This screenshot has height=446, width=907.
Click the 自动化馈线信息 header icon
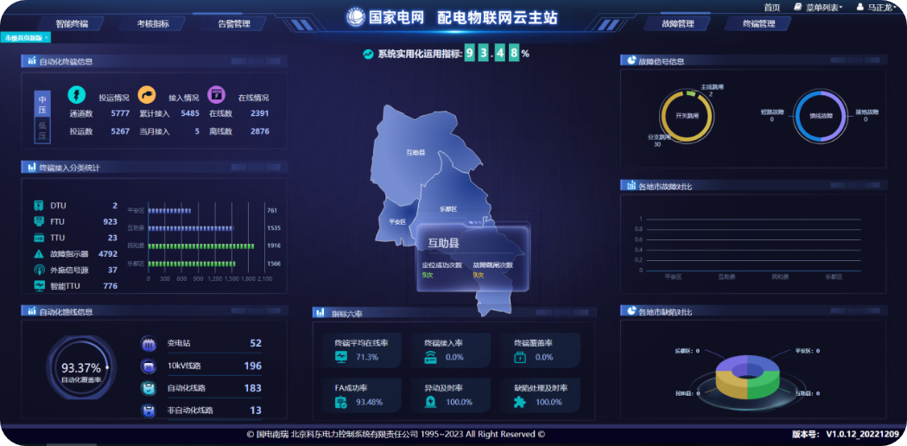[x=32, y=311]
